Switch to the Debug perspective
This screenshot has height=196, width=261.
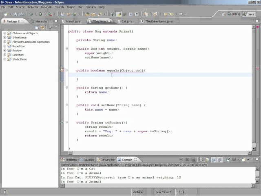(234, 14)
